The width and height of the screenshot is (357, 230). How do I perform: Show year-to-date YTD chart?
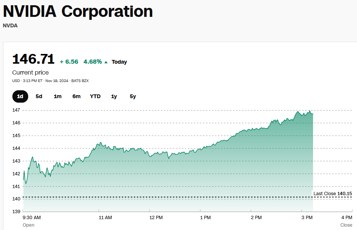click(95, 97)
